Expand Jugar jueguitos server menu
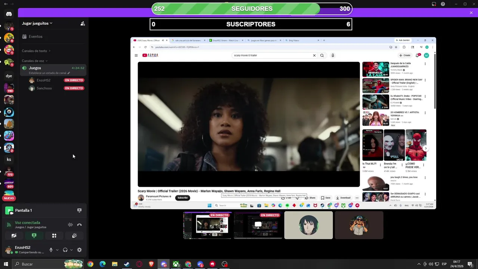 click(37, 23)
